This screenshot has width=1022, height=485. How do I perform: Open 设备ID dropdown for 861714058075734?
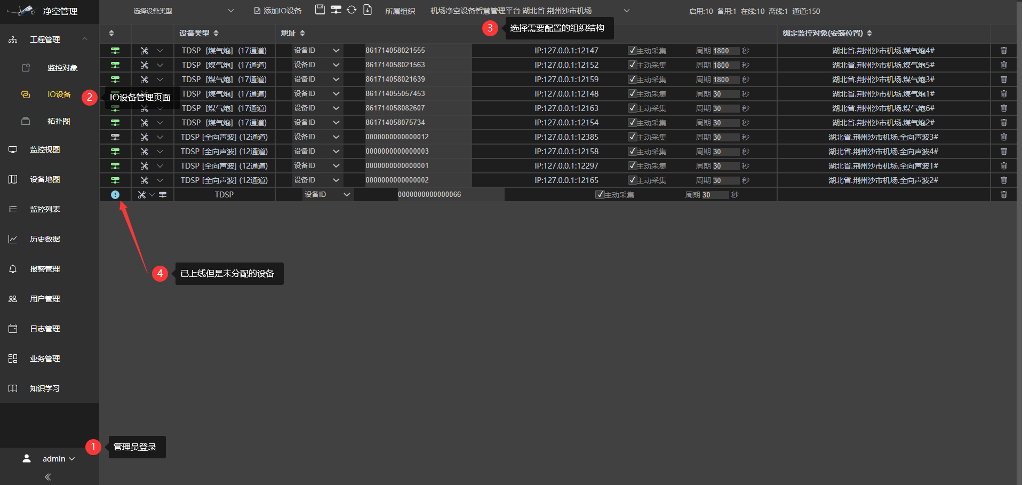point(317,123)
